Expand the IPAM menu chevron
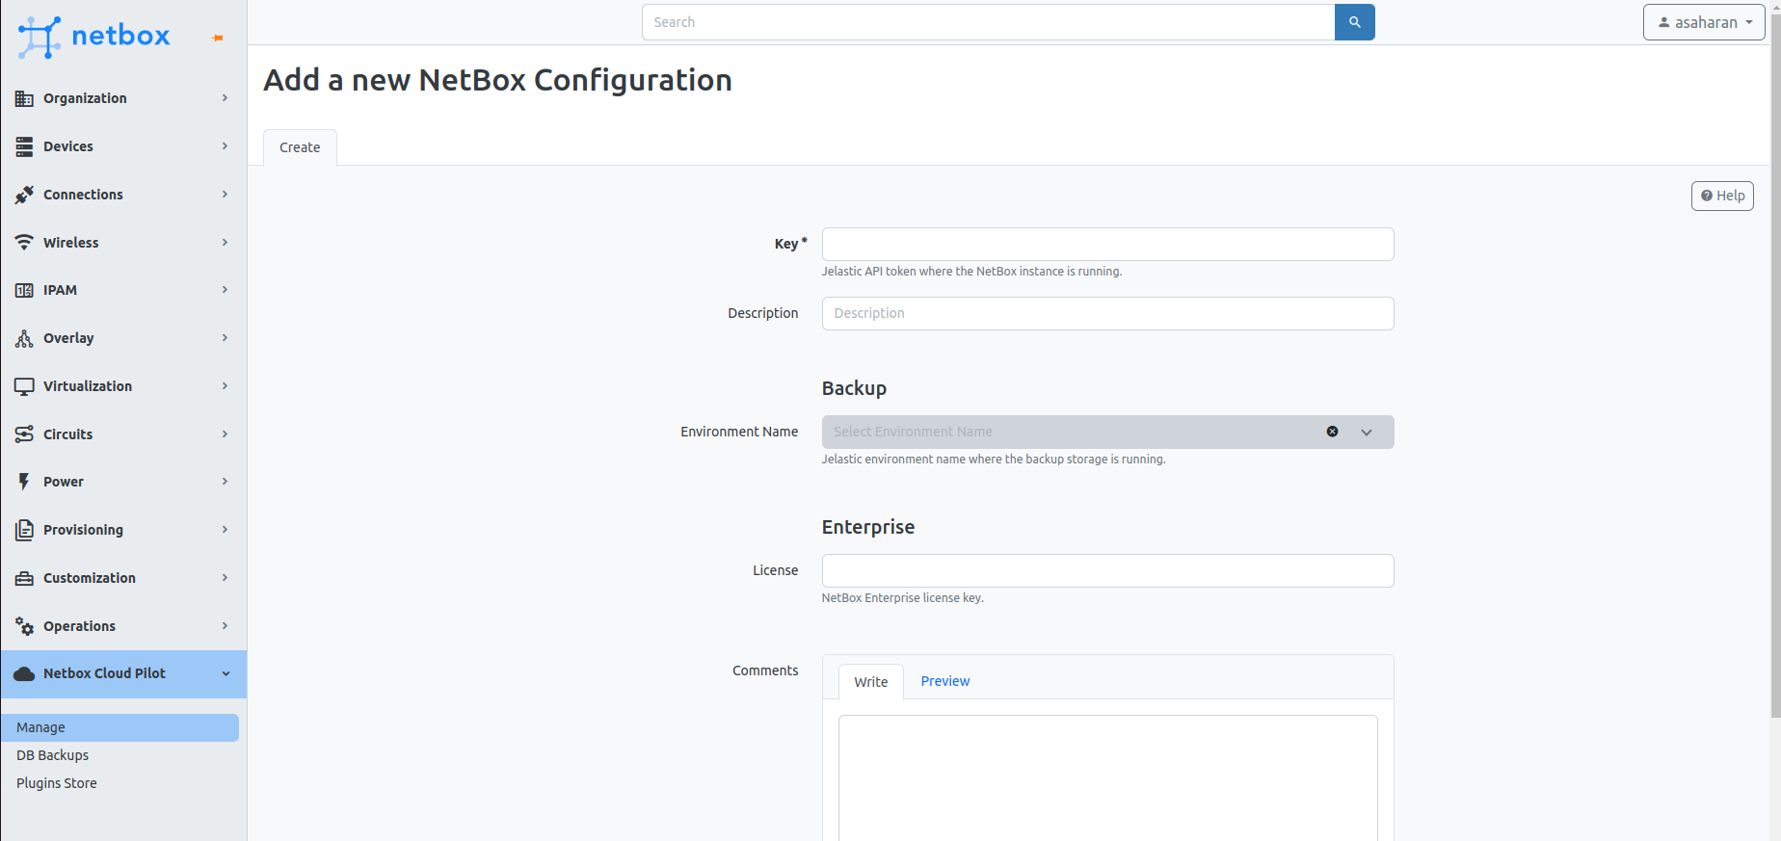Image resolution: width=1781 pixels, height=841 pixels. coord(225,290)
